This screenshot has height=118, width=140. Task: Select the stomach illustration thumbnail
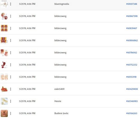coord(4,65)
